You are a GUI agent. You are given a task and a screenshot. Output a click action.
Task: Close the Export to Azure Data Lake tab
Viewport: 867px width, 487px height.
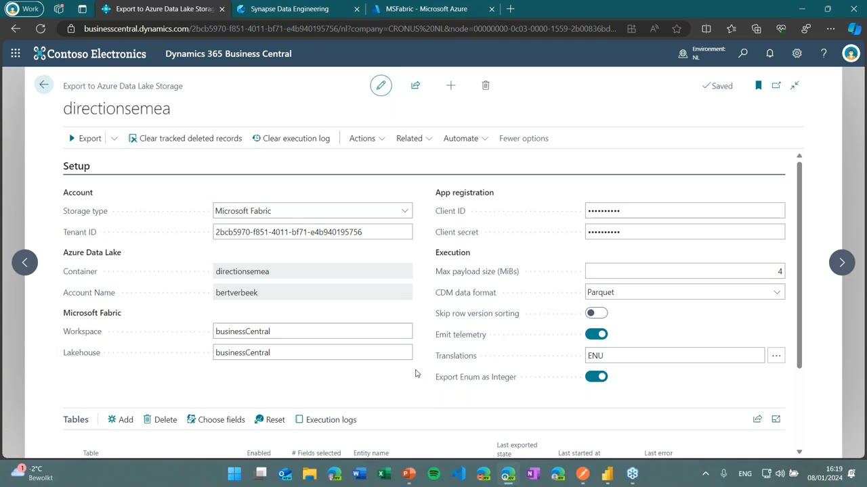click(221, 9)
